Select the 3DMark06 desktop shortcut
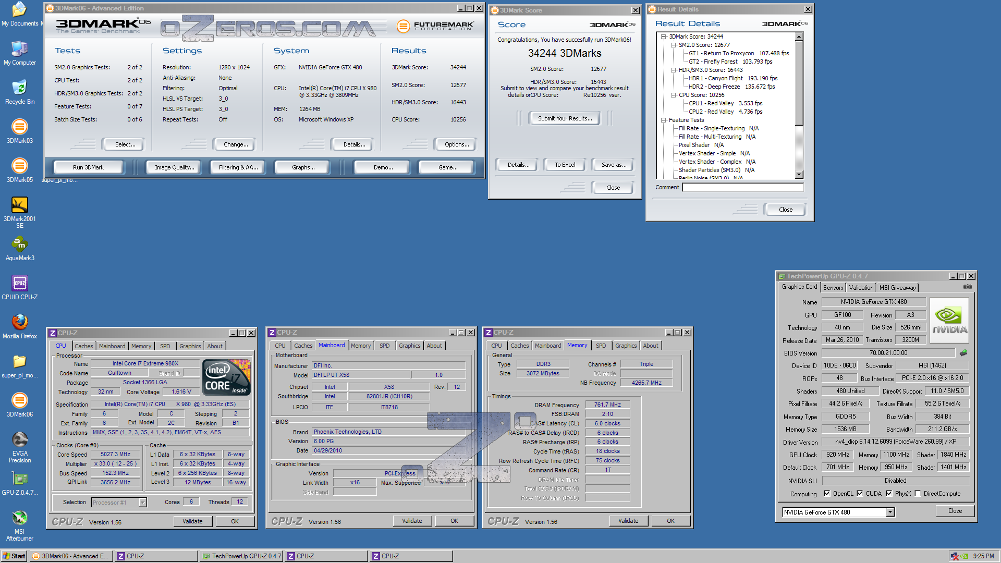The width and height of the screenshot is (1001, 563). (x=20, y=405)
